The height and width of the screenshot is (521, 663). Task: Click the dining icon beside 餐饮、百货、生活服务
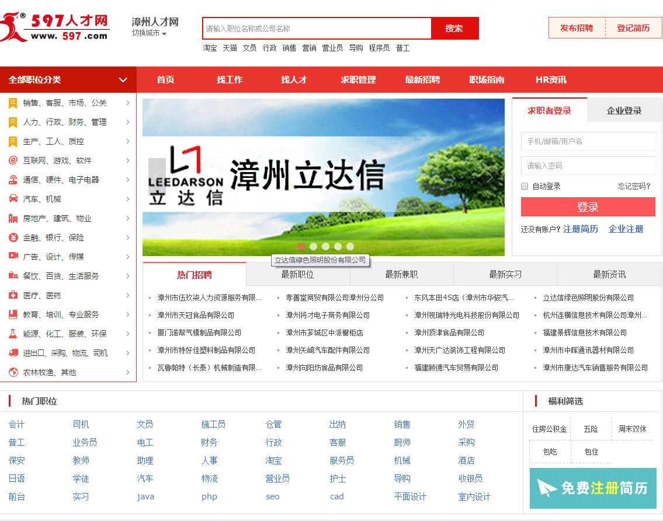coord(13,276)
